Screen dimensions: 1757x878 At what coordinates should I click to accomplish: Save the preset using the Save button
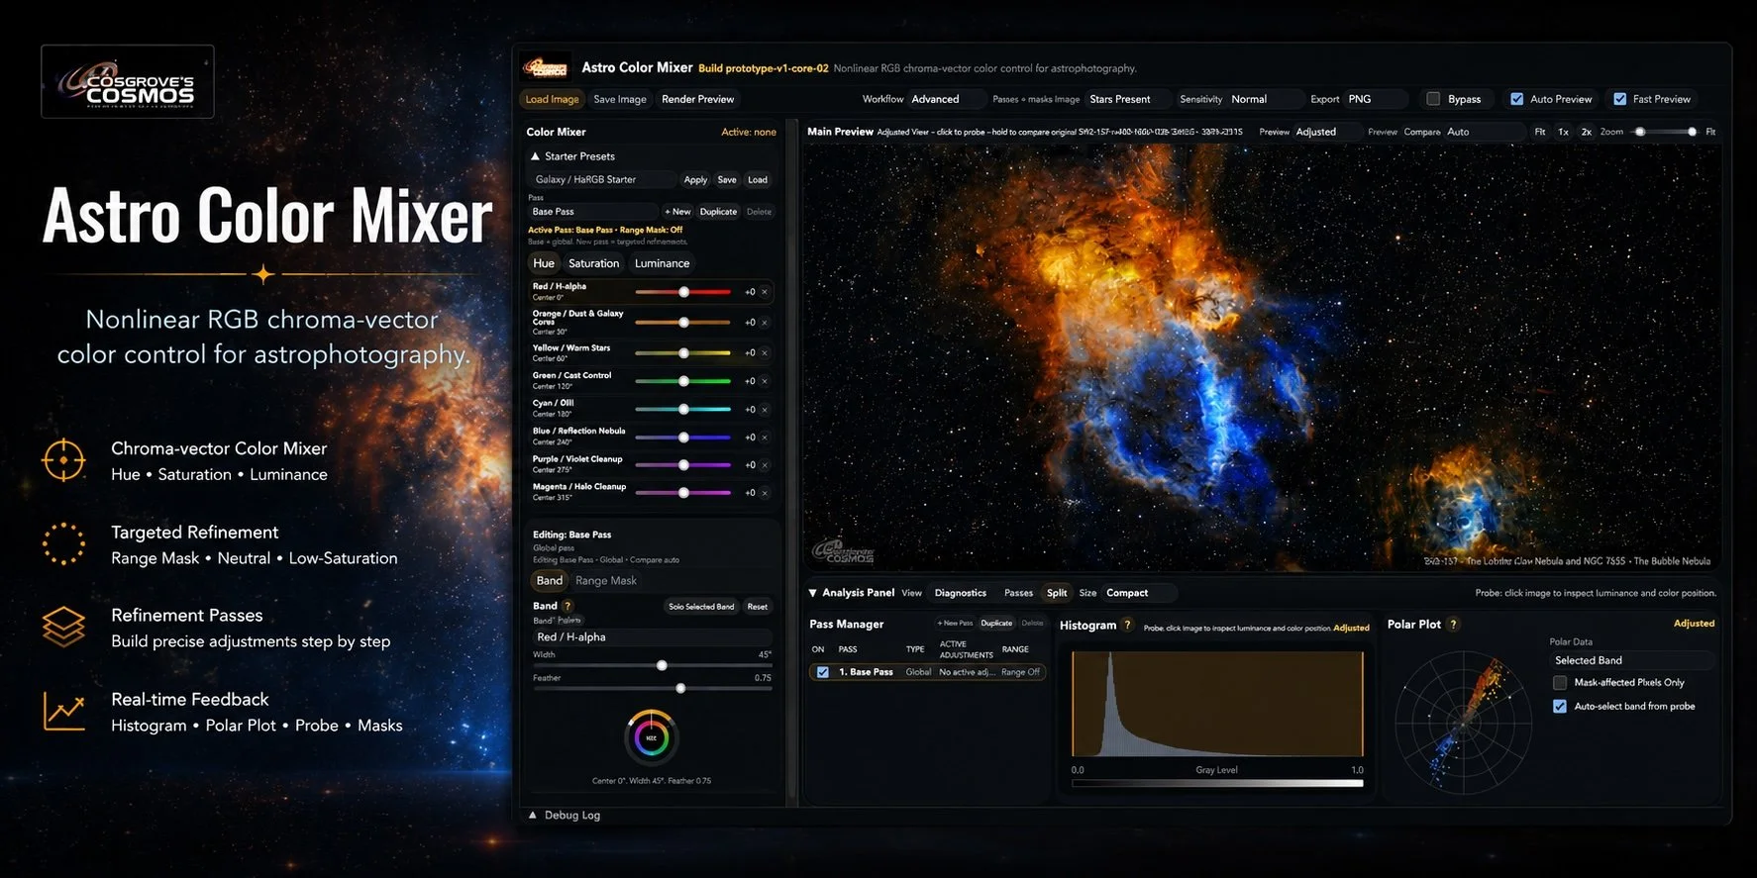pos(727,180)
